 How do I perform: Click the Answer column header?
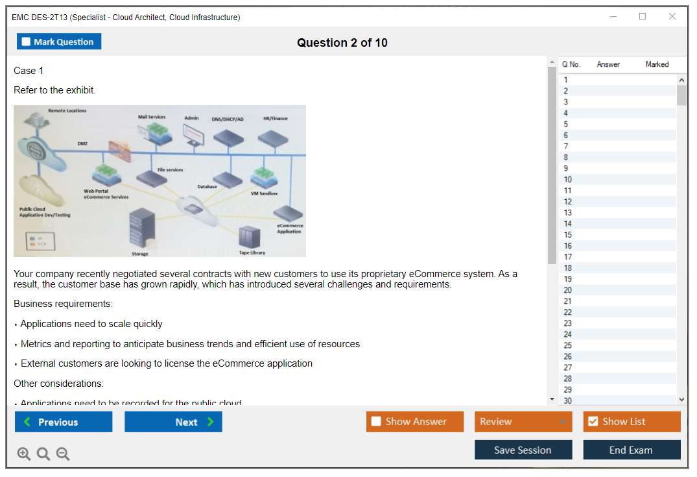click(608, 64)
